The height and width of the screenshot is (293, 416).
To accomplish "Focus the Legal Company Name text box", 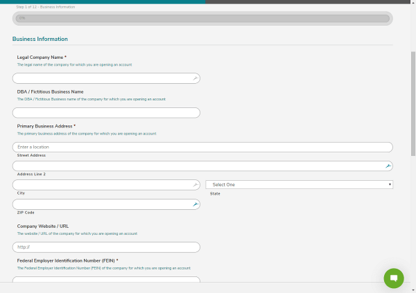I will [x=101, y=79].
